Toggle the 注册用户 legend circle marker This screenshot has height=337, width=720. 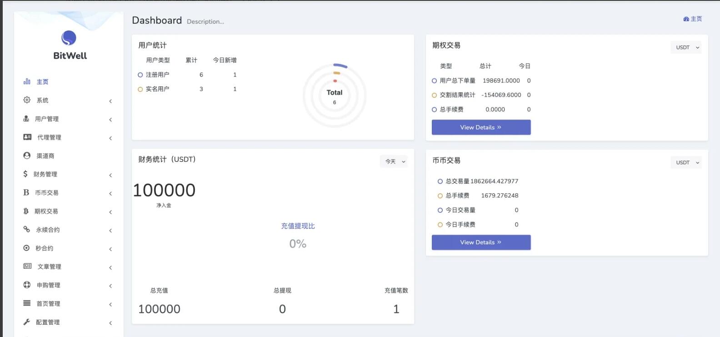click(x=140, y=75)
